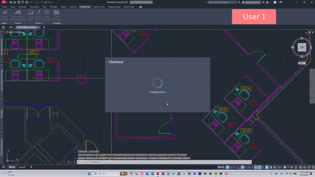The width and height of the screenshot is (315, 177).
Task: Add a new drawing tab with plus
Action: (x=44, y=27)
